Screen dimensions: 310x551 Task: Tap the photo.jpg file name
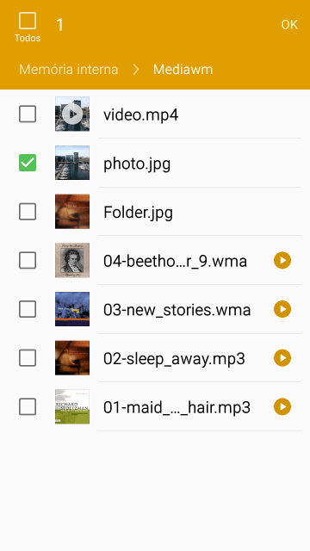pyautogui.click(x=137, y=164)
